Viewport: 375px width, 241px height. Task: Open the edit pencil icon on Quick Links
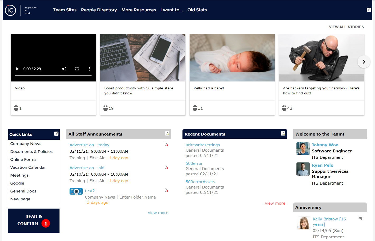[x=56, y=134]
